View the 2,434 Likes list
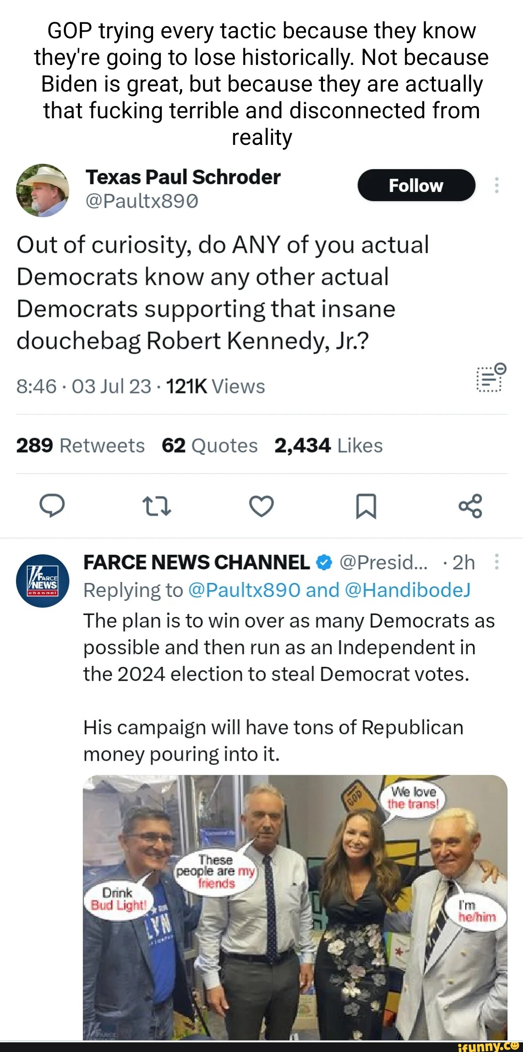The height and width of the screenshot is (1052, 523). point(328,445)
